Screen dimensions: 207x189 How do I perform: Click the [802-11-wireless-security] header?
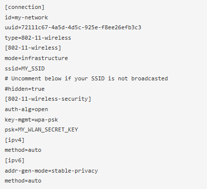(x=48, y=99)
